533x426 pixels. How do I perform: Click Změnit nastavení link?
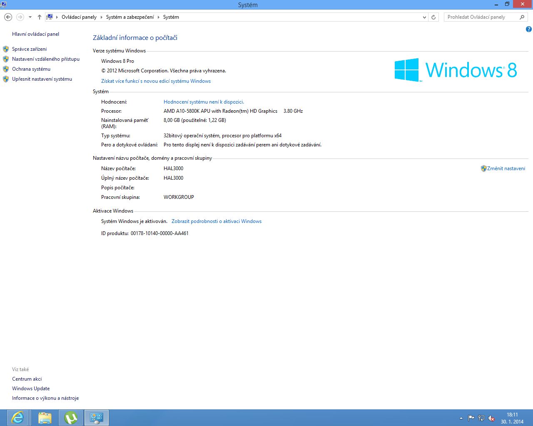click(x=506, y=168)
